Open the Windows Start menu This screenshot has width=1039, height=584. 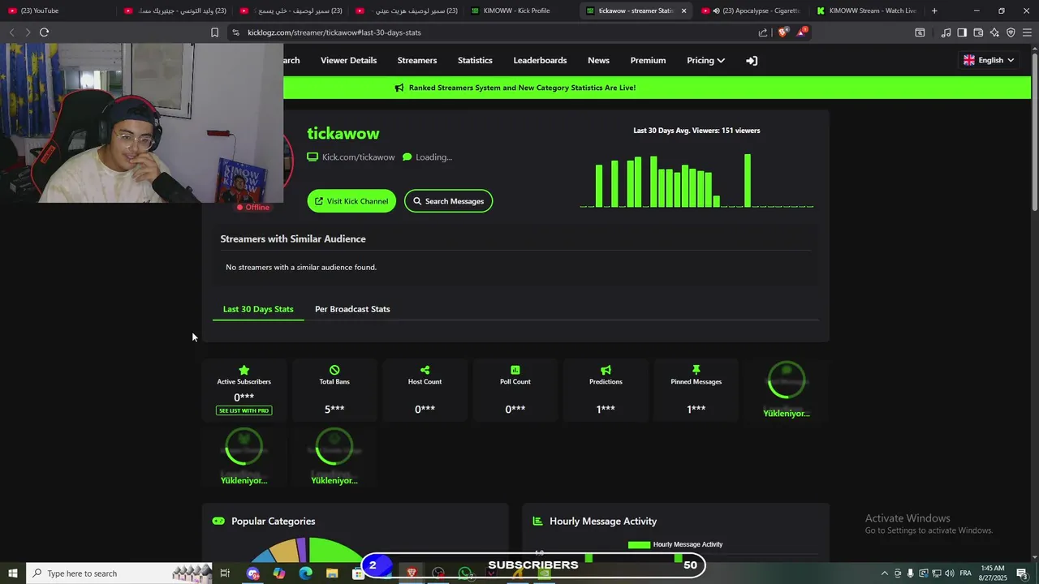click(x=12, y=573)
